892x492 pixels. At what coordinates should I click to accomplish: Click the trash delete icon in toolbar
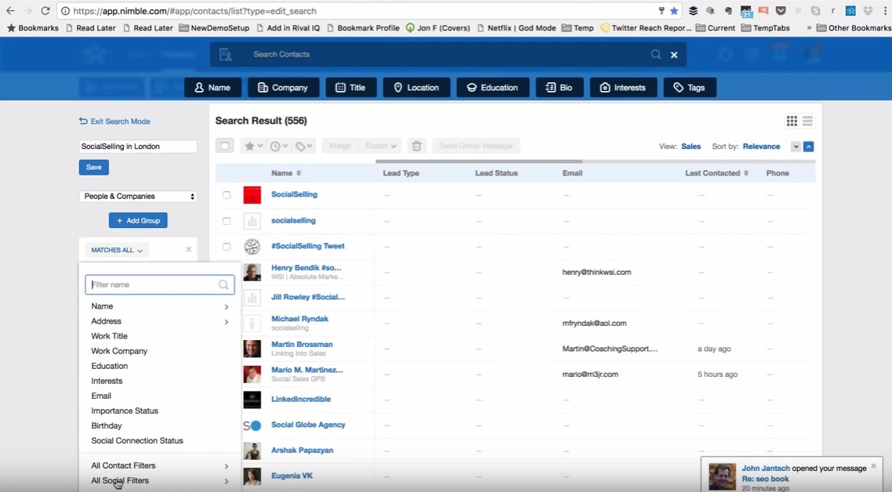(417, 146)
